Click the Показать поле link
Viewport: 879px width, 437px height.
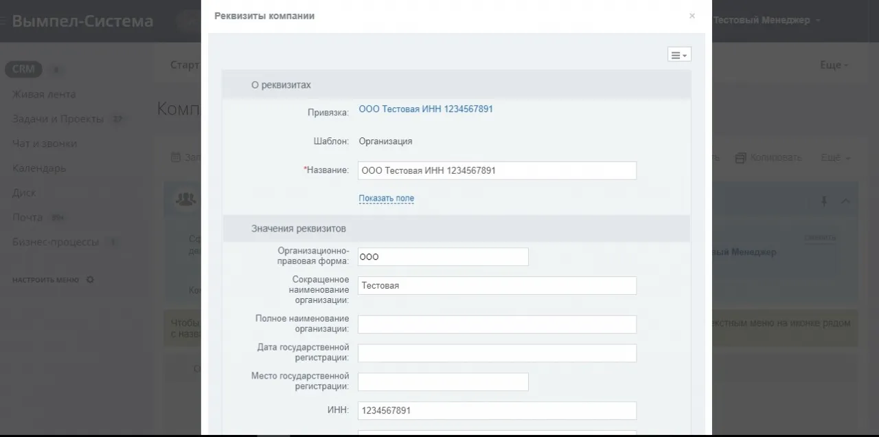pos(386,198)
